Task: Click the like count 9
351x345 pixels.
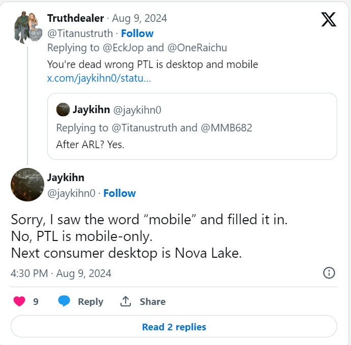Action: tap(36, 302)
